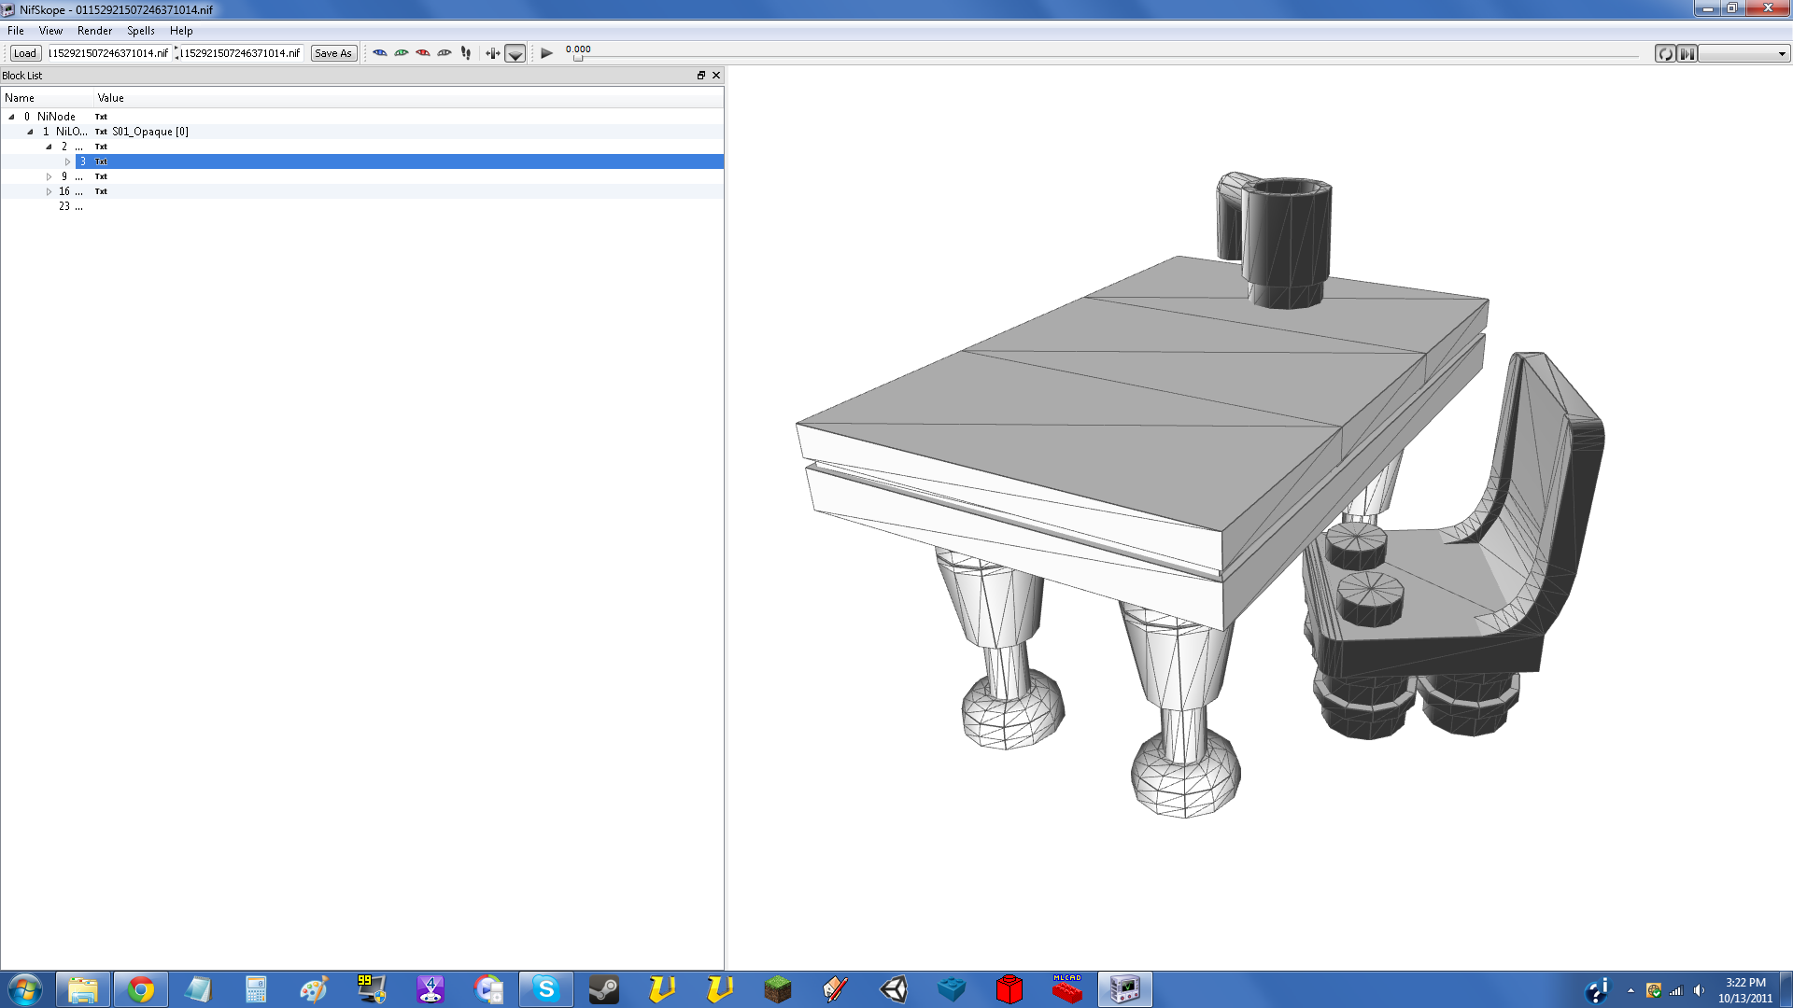This screenshot has height=1008, width=1793.
Task: Click the red eye view icon
Action: [422, 53]
